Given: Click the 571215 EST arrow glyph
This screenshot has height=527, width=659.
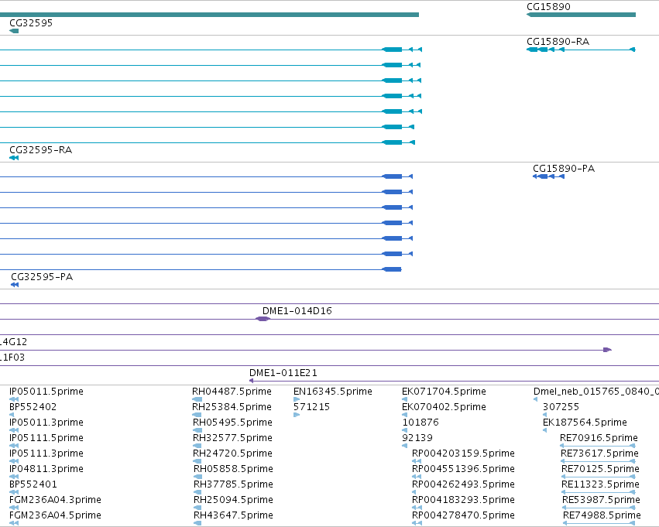Looking at the screenshot, I should [297, 415].
